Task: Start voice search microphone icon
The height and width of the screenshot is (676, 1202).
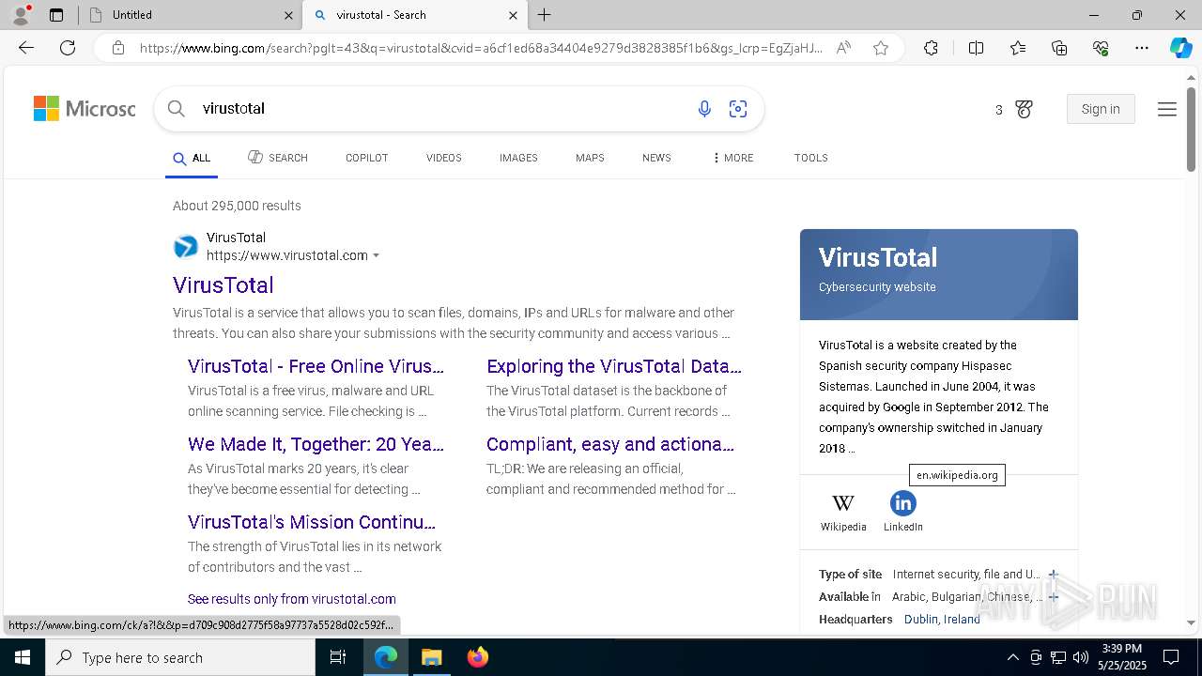Action: [x=704, y=109]
